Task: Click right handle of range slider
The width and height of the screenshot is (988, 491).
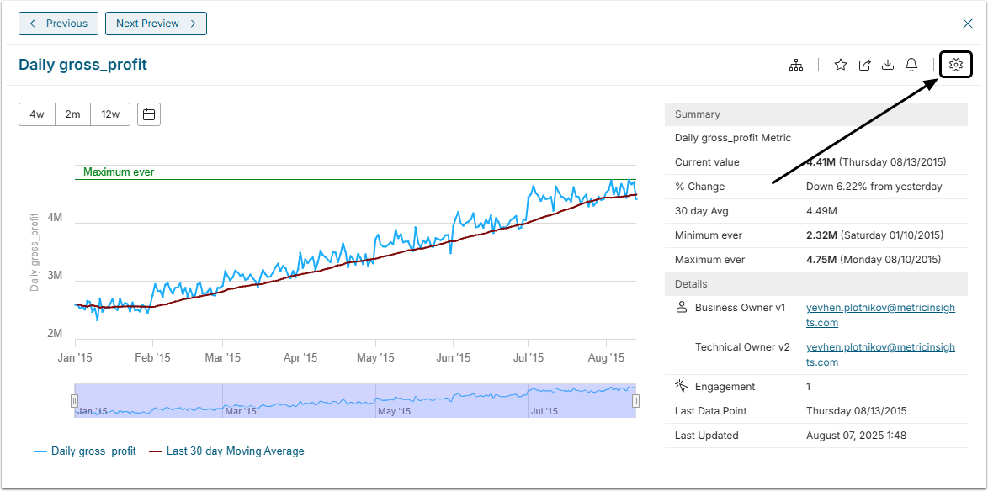Action: pos(635,401)
